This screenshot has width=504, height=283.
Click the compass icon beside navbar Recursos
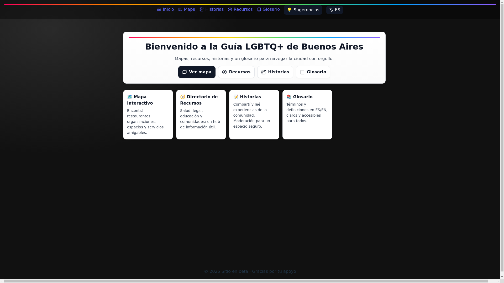(x=230, y=9)
